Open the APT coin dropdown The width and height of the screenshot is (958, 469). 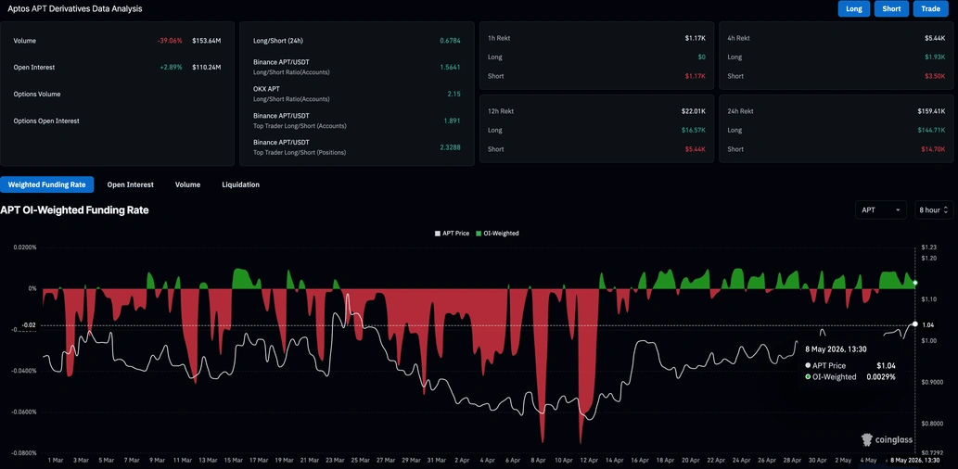coord(881,209)
